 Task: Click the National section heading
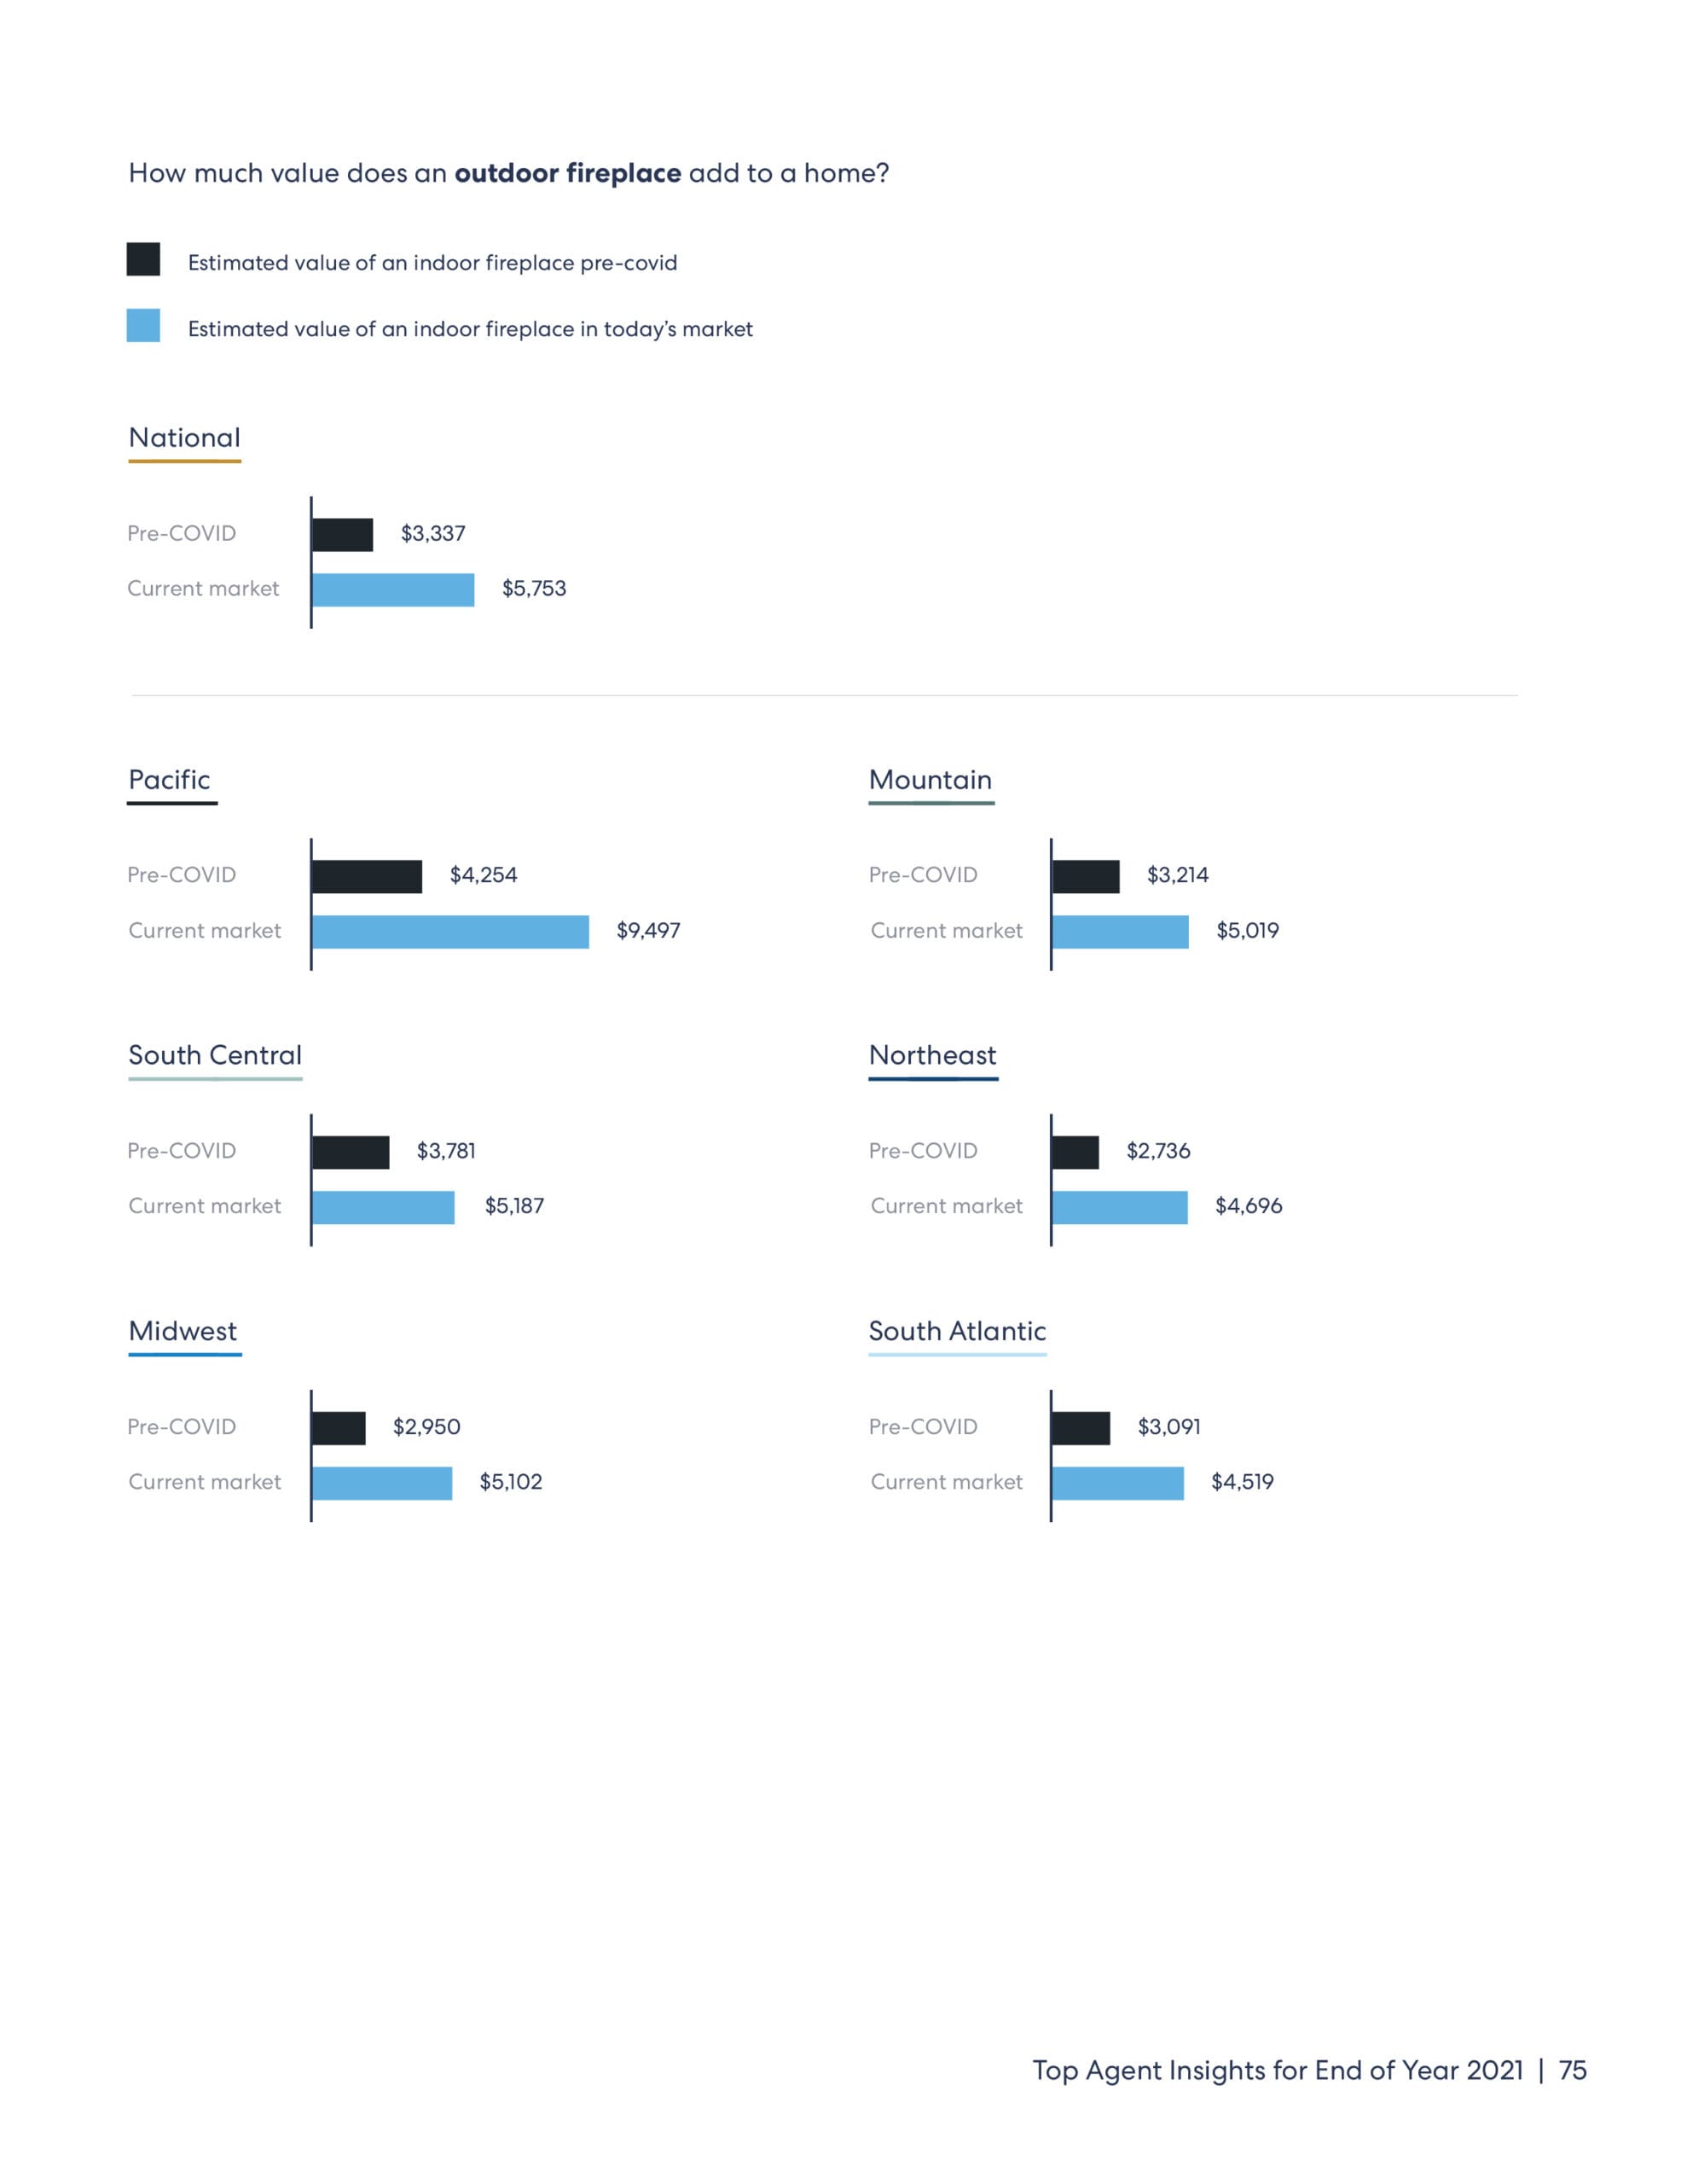point(185,438)
